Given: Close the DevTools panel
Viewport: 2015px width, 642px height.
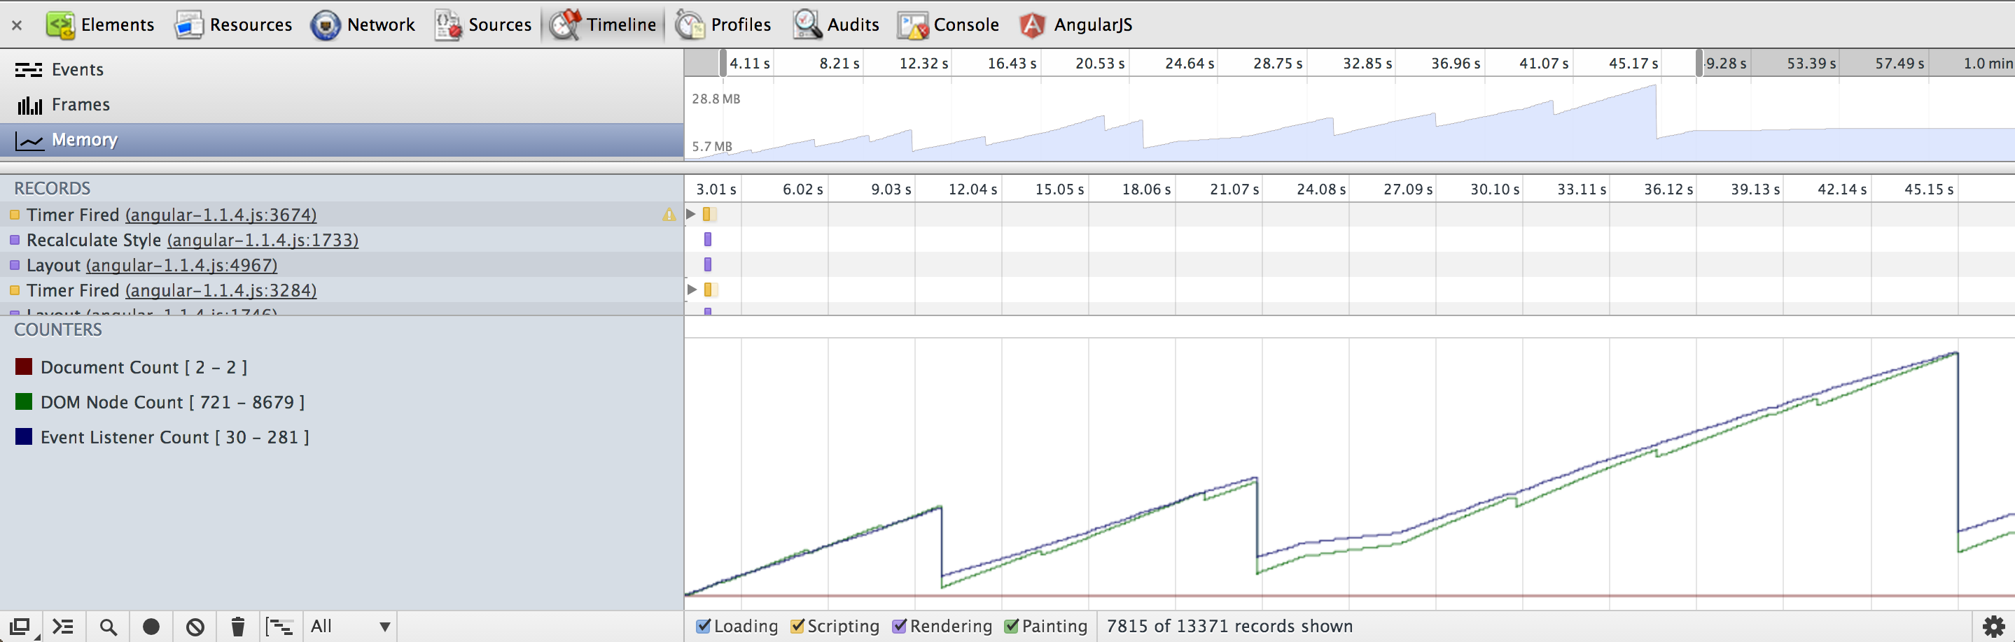Looking at the screenshot, I should pos(16,25).
